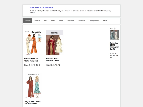Open the Simplicity S9700 jumpsuit pattern image
Screen dimensions: 143x107
click(x=33, y=43)
